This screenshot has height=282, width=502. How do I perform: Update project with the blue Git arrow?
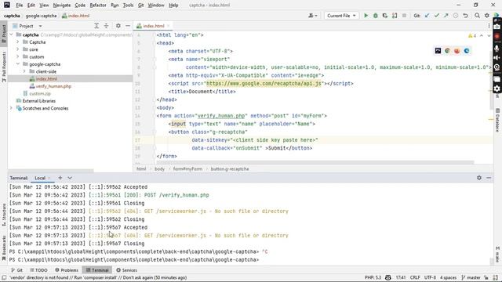pyautogui.click(x=427, y=16)
